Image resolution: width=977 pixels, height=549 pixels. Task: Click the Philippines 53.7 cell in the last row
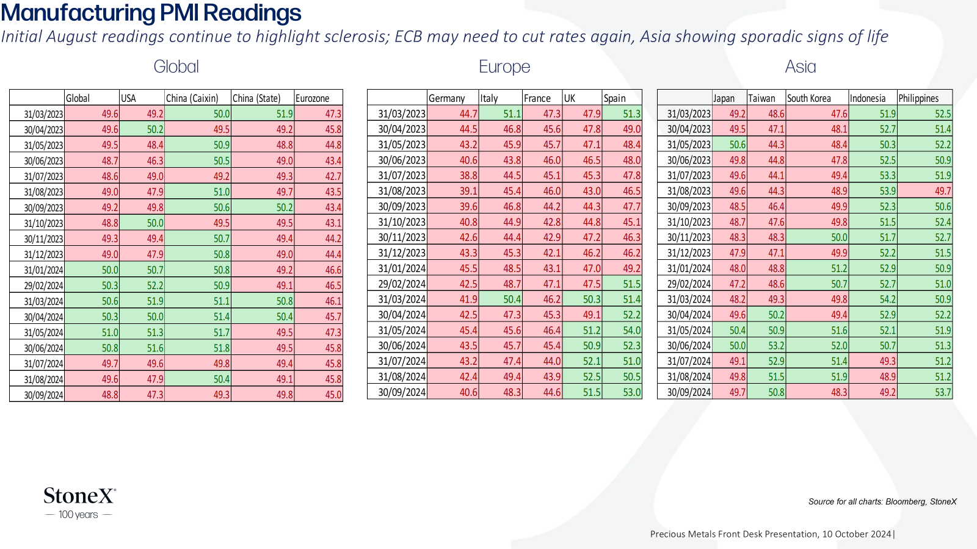[924, 392]
